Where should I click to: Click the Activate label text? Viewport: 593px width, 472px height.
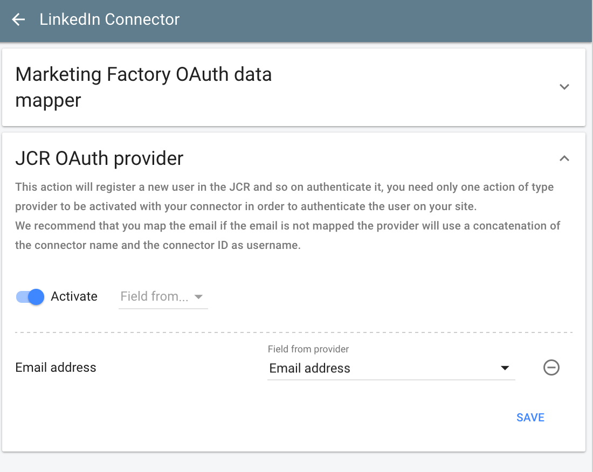coord(74,296)
